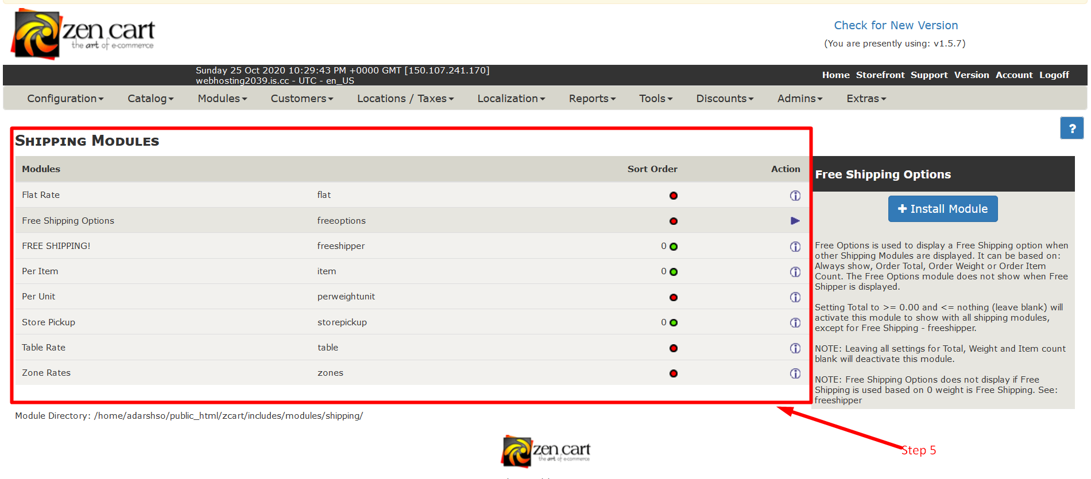Expand the Modules dropdown
1091x479 pixels.
[x=222, y=99]
